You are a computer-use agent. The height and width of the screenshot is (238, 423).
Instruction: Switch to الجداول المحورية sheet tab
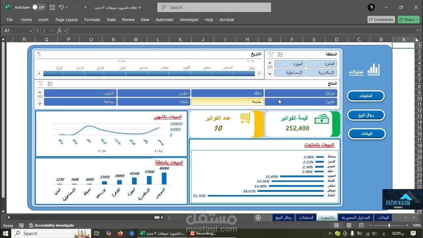tap(356, 218)
